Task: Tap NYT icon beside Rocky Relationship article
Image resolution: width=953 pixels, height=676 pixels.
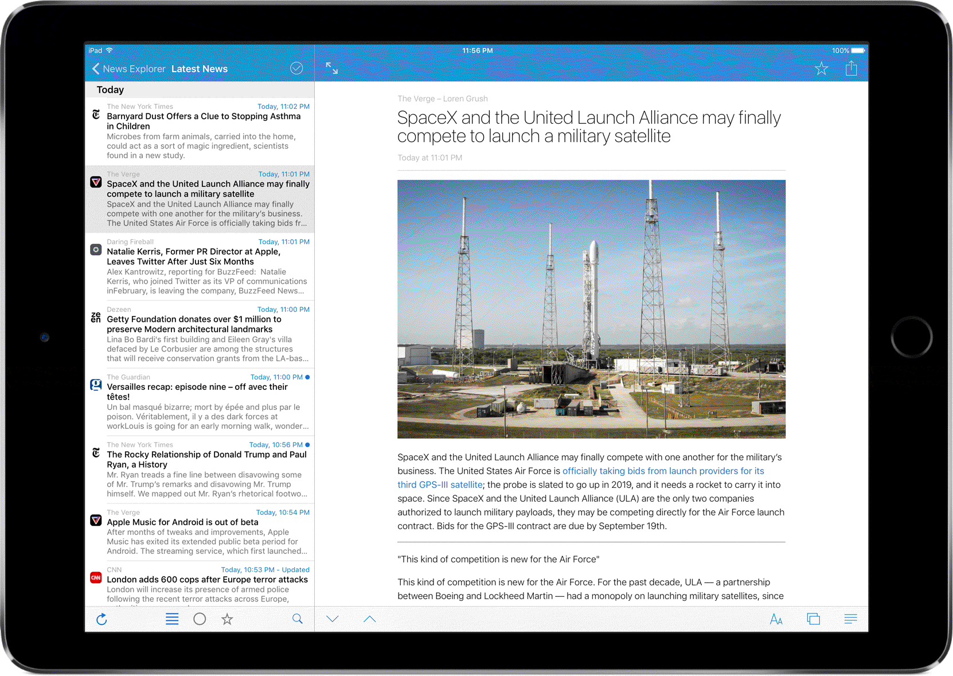Action: coord(96,453)
